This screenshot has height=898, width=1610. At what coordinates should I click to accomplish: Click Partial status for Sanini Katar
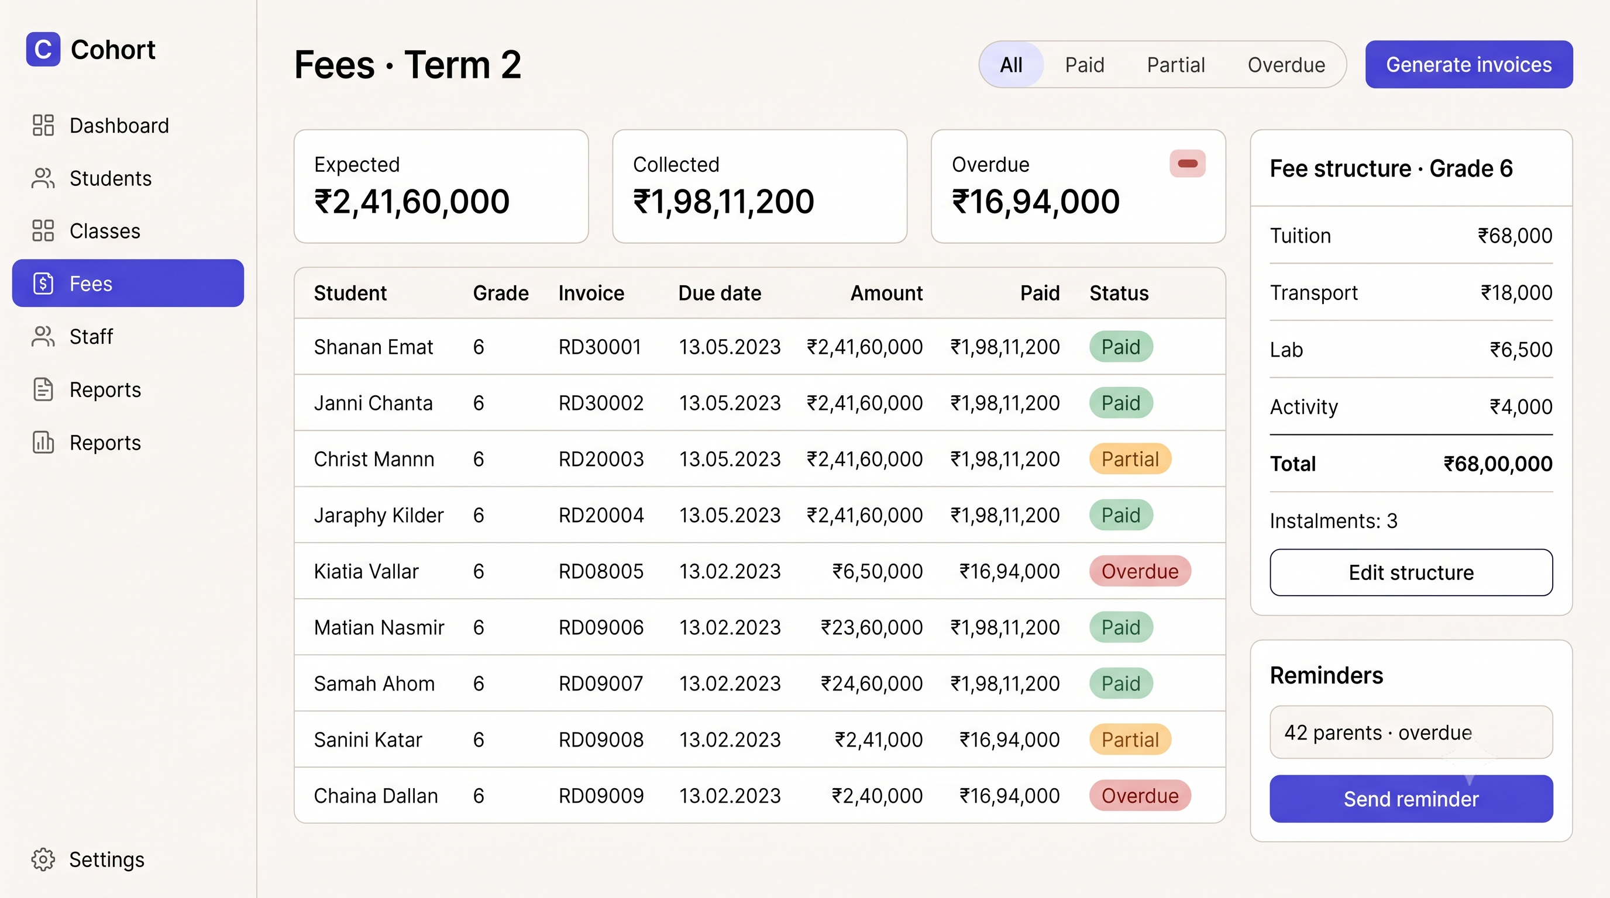[1130, 740]
